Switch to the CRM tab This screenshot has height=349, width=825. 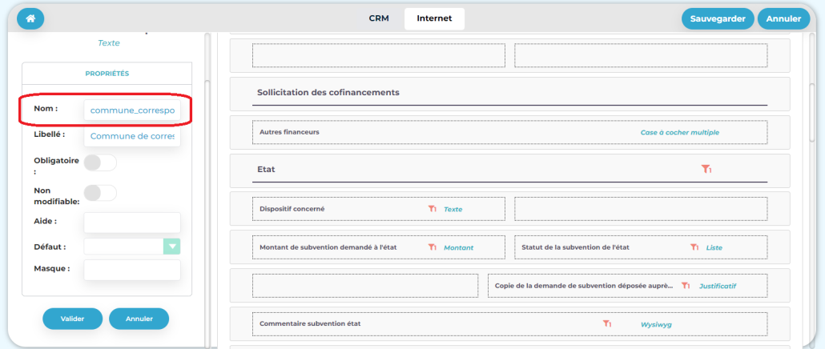[x=379, y=18]
